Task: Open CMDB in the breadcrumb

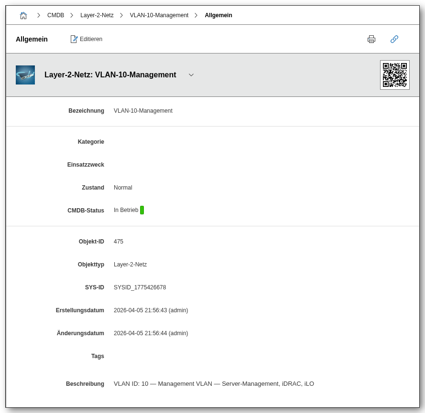Action: 55,15
